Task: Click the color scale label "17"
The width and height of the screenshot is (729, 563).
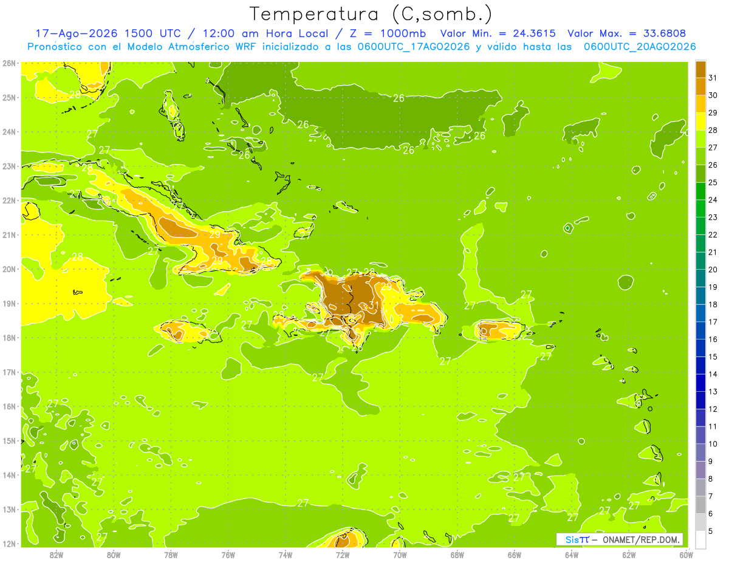Action: (x=713, y=322)
